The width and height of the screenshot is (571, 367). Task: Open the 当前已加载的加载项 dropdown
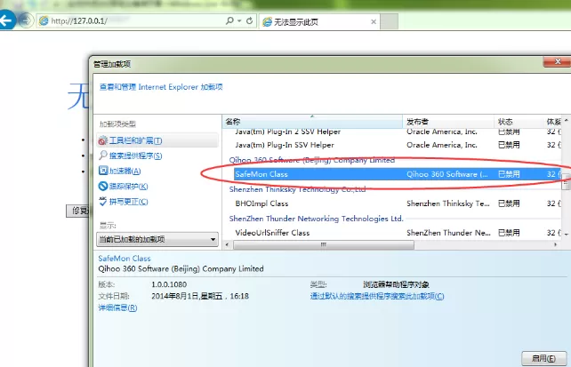coord(157,239)
